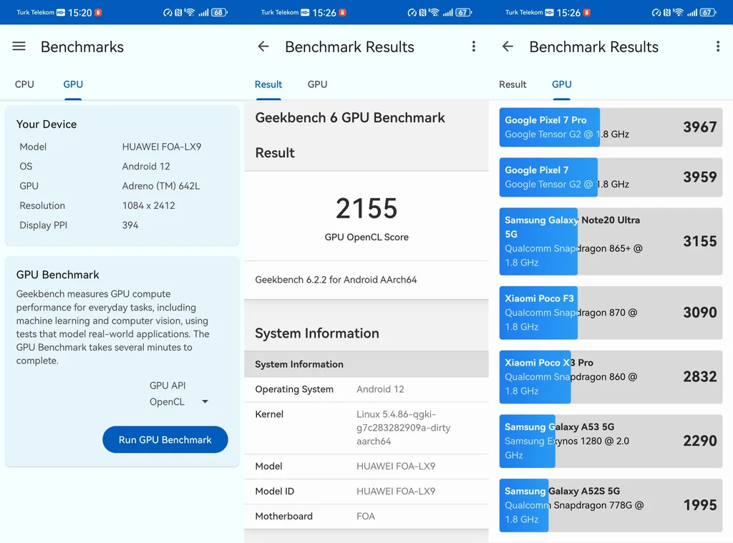The height and width of the screenshot is (543, 733).
Task: Tap back arrow on the middle Benchmark Results screen
Action: coord(263,47)
